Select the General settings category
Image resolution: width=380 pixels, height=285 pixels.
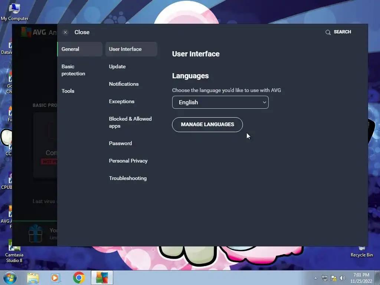(x=80, y=49)
